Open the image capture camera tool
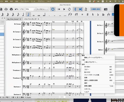 (x=106, y=9)
